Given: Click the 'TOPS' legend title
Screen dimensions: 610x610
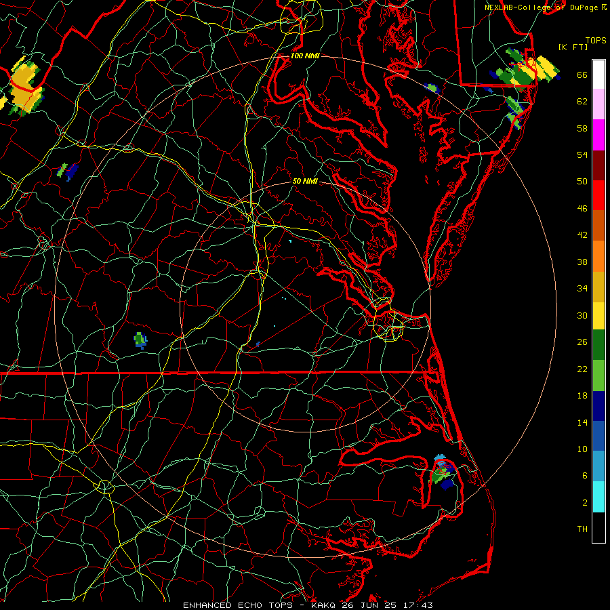Looking at the screenshot, I should tap(596, 41).
